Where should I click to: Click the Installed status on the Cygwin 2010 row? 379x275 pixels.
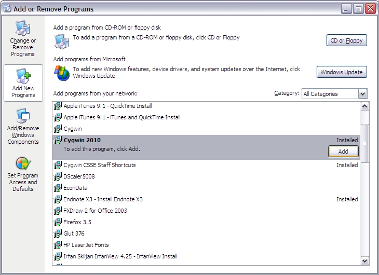[347, 140]
